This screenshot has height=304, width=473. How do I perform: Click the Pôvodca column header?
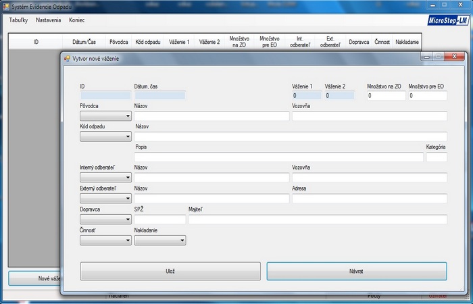tap(118, 42)
